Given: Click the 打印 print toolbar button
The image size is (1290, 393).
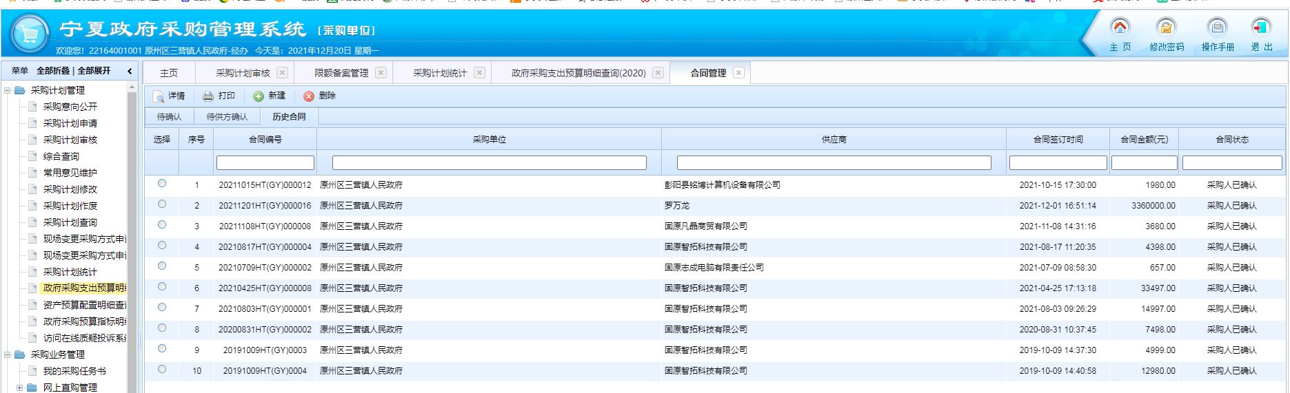Looking at the screenshot, I should 219,96.
